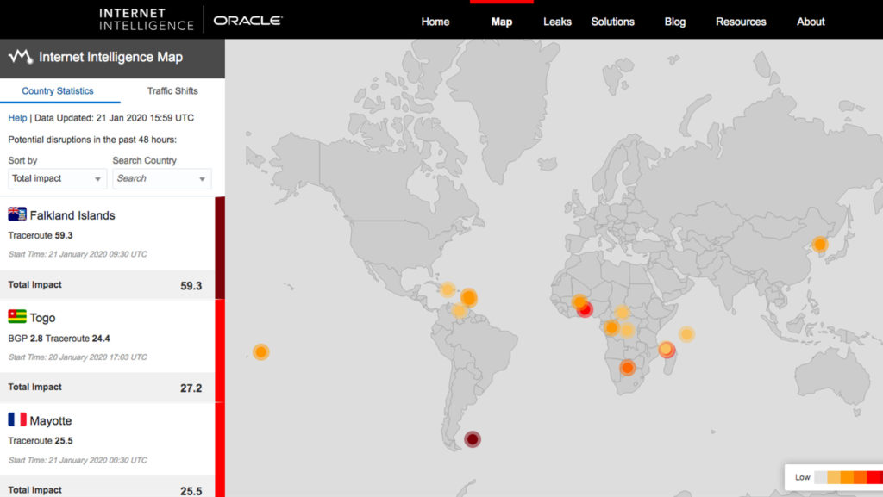Select the orange marker over southern Africa
The width and height of the screenshot is (883, 497).
click(628, 368)
